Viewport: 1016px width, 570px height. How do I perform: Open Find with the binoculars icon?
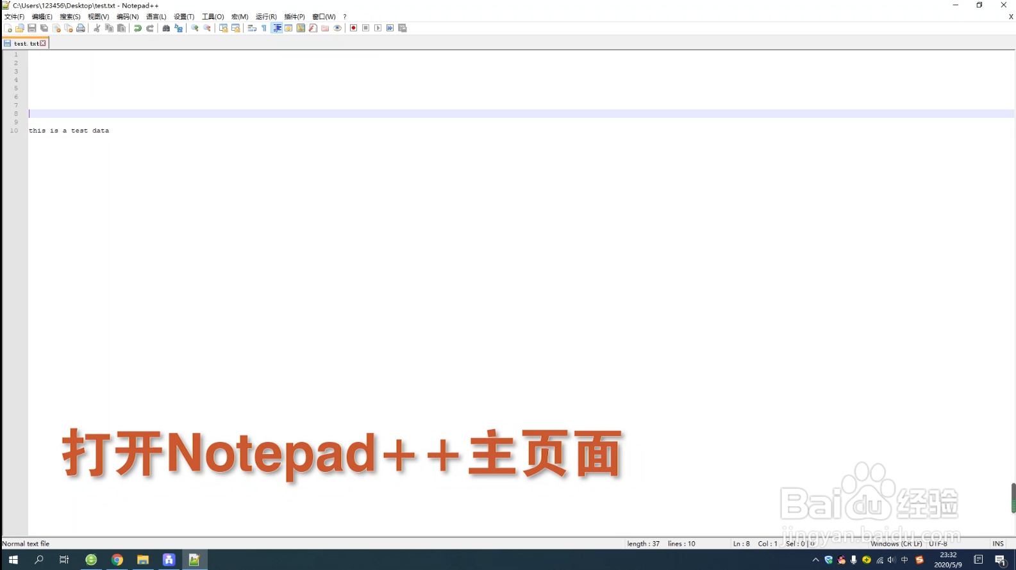pos(166,28)
